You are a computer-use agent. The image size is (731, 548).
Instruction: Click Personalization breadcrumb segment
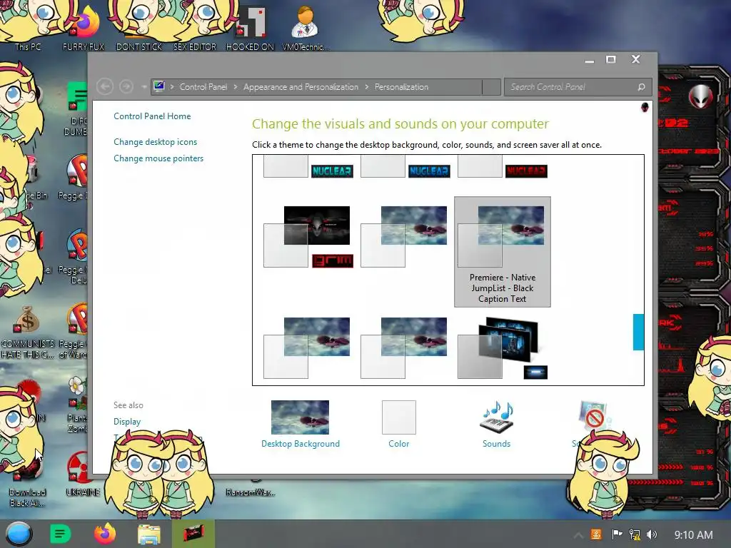tap(401, 86)
